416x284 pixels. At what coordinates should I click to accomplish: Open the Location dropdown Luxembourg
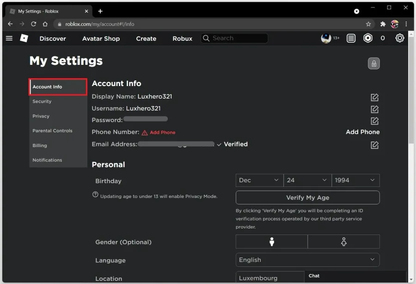270,278
